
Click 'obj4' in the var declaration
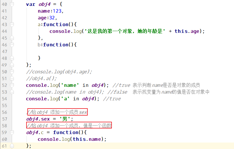pyautogui.click(x=44, y=4)
